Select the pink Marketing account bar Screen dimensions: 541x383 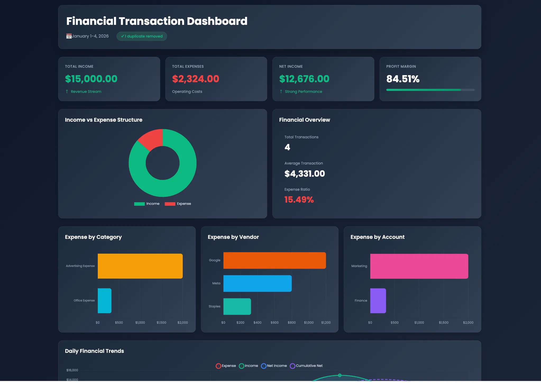tap(419, 266)
